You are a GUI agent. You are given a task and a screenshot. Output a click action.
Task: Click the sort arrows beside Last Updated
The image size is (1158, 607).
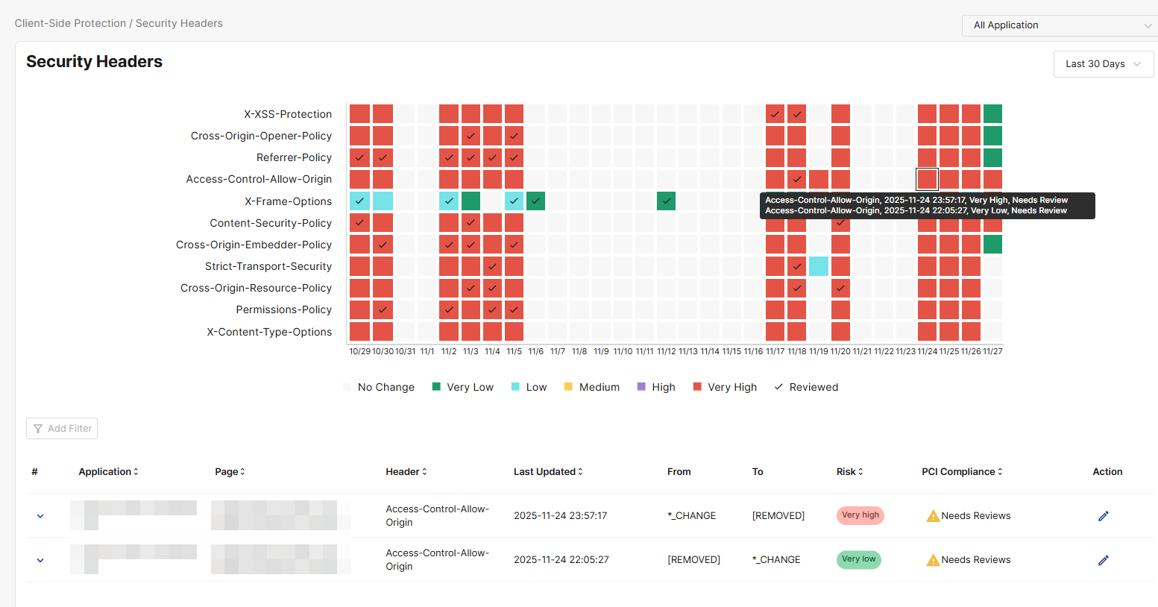[x=580, y=472]
